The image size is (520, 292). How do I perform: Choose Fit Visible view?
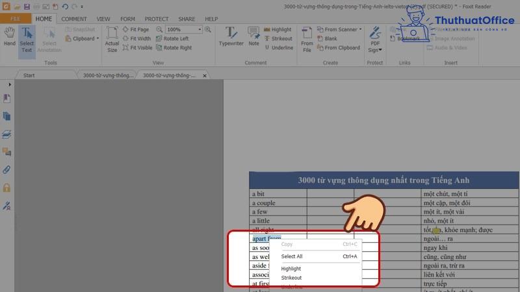[x=138, y=47]
